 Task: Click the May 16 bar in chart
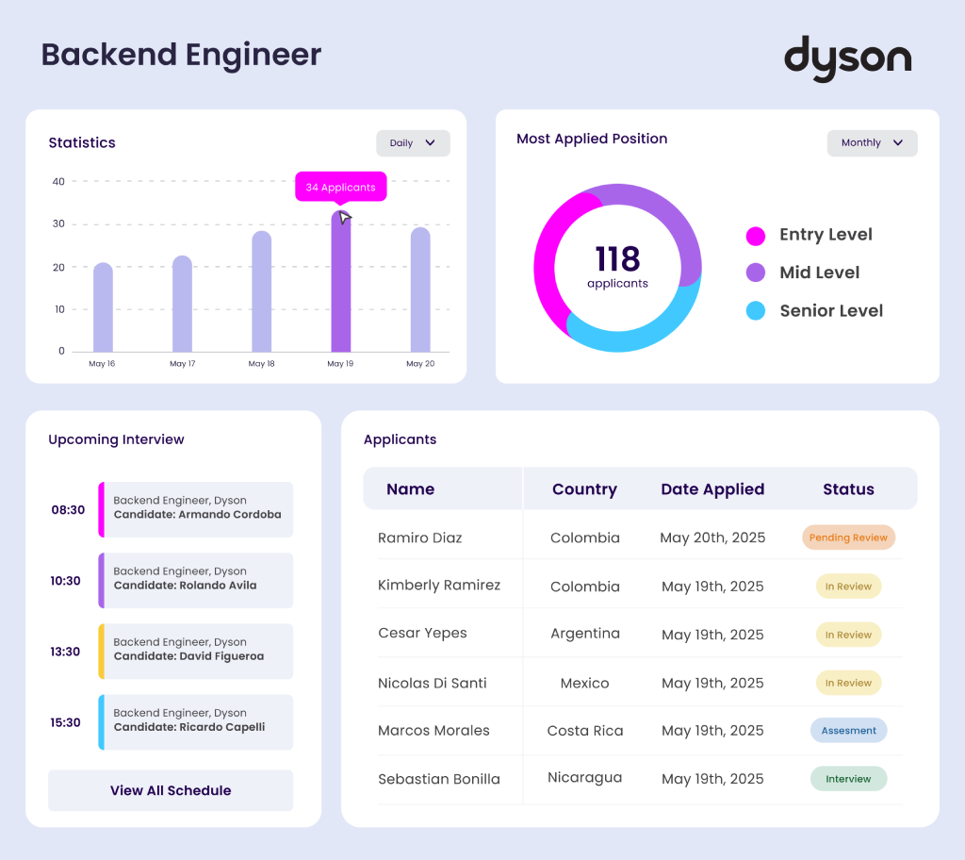[x=103, y=307]
